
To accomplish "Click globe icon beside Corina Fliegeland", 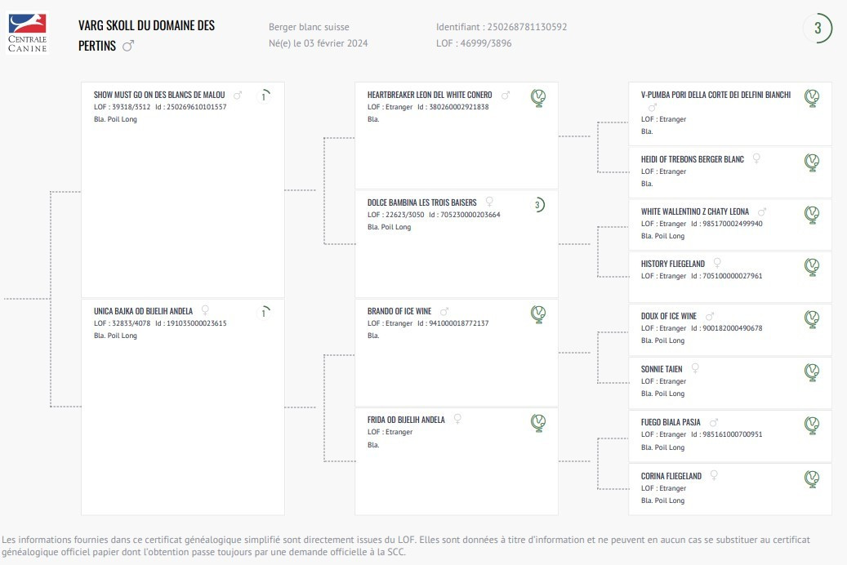I will 812,478.
